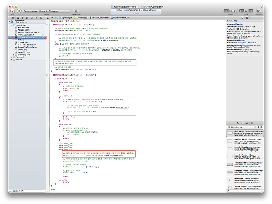272x204 pixels.
Task: Show the Object library tab
Action: pyautogui.click(x=247, y=123)
